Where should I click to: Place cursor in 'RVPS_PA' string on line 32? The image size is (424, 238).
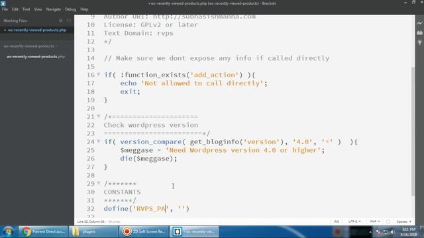[150, 209]
